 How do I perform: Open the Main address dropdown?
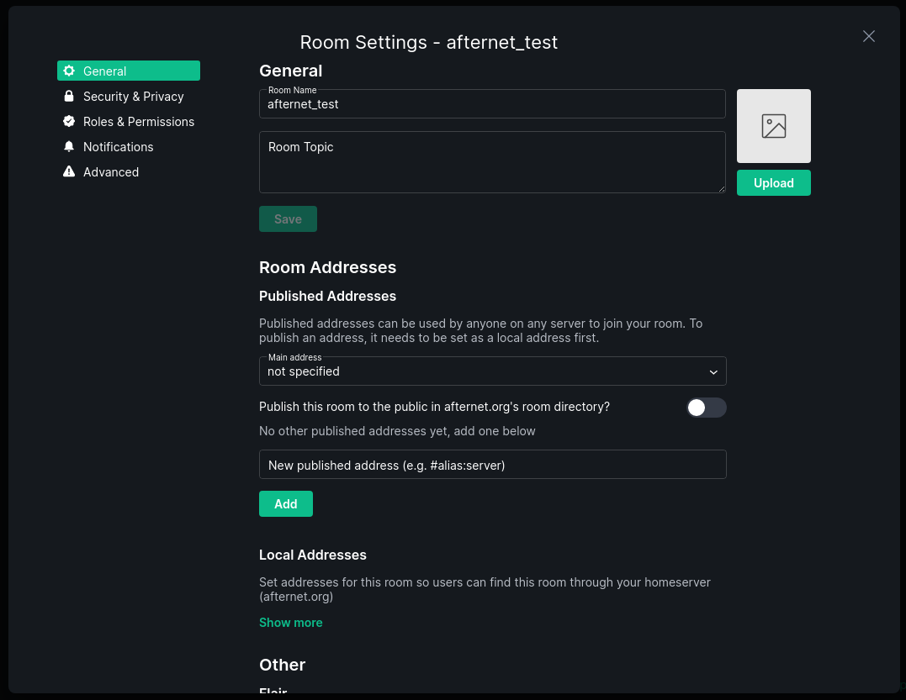tap(492, 371)
